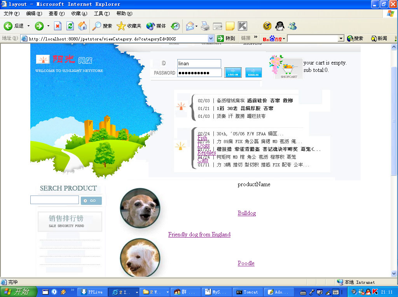
Task: Click the GO search product button
Action: [x=91, y=201]
